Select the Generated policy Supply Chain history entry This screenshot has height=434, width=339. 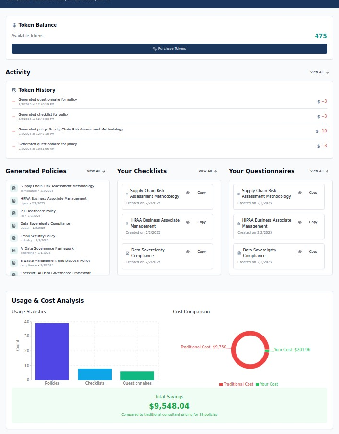tap(169, 131)
